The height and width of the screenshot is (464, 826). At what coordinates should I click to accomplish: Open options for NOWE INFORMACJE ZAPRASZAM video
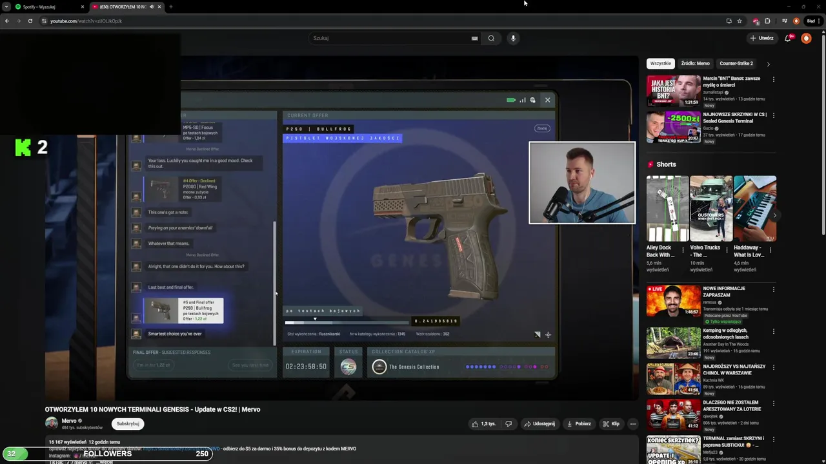(x=773, y=289)
